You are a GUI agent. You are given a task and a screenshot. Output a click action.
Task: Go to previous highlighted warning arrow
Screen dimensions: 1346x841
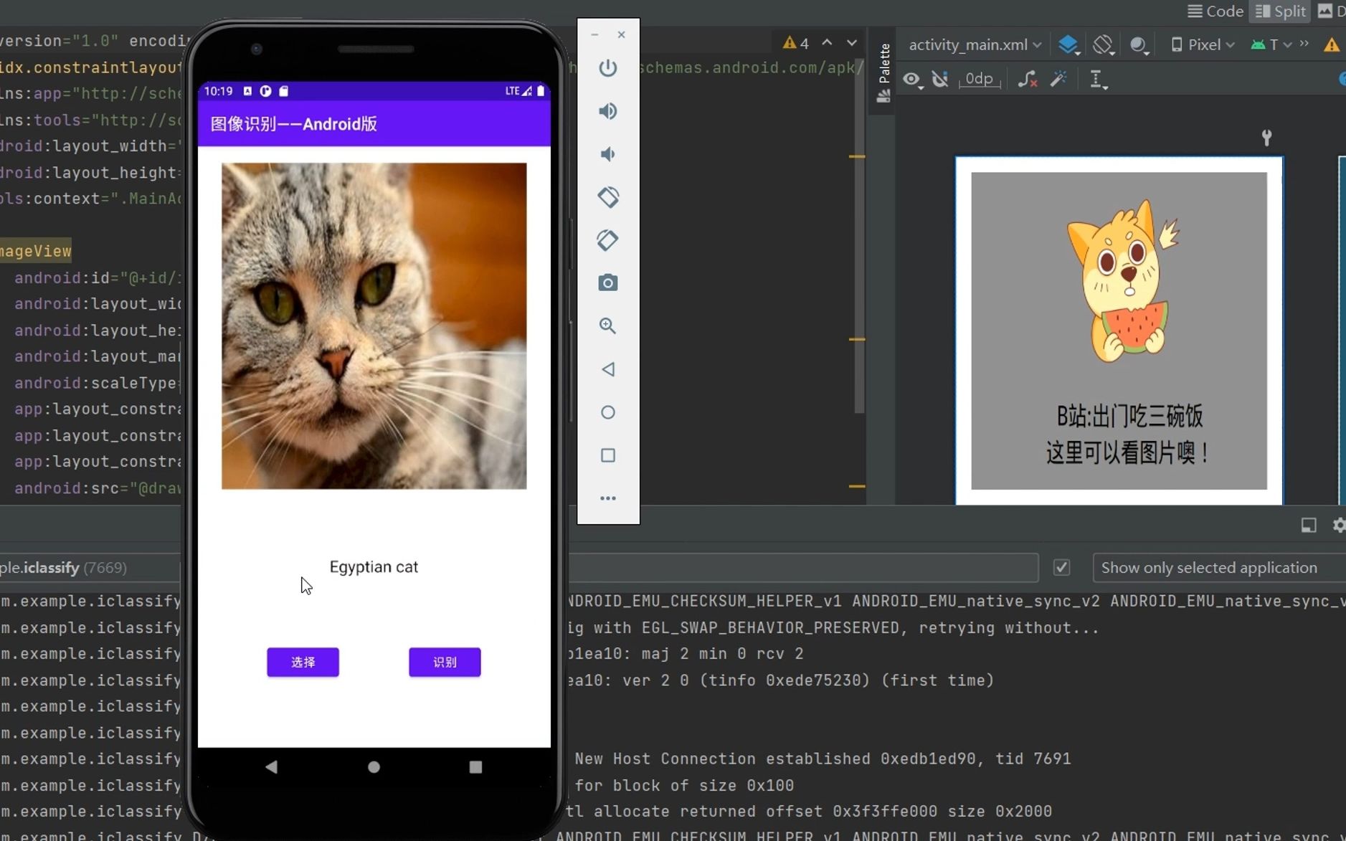click(x=827, y=42)
